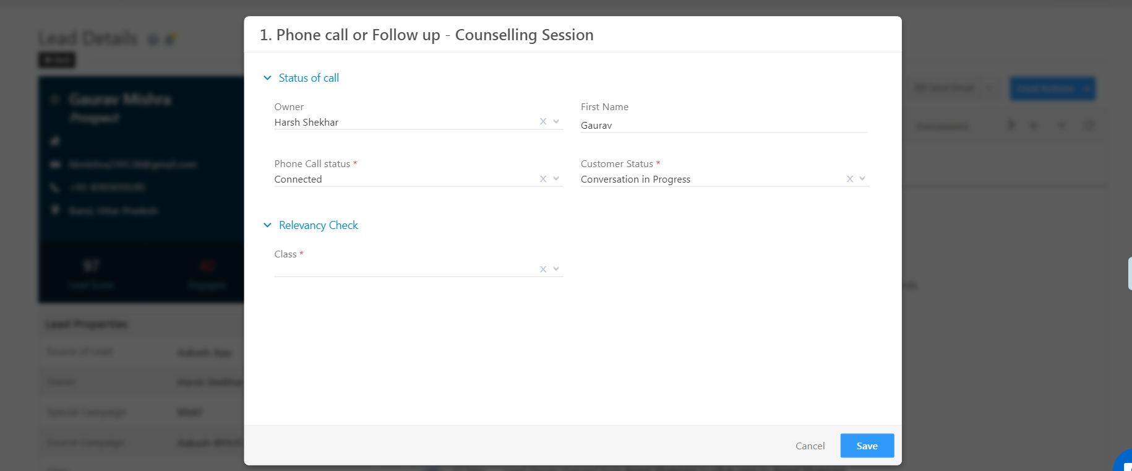Expand the Phone Call status dropdown

point(556,179)
